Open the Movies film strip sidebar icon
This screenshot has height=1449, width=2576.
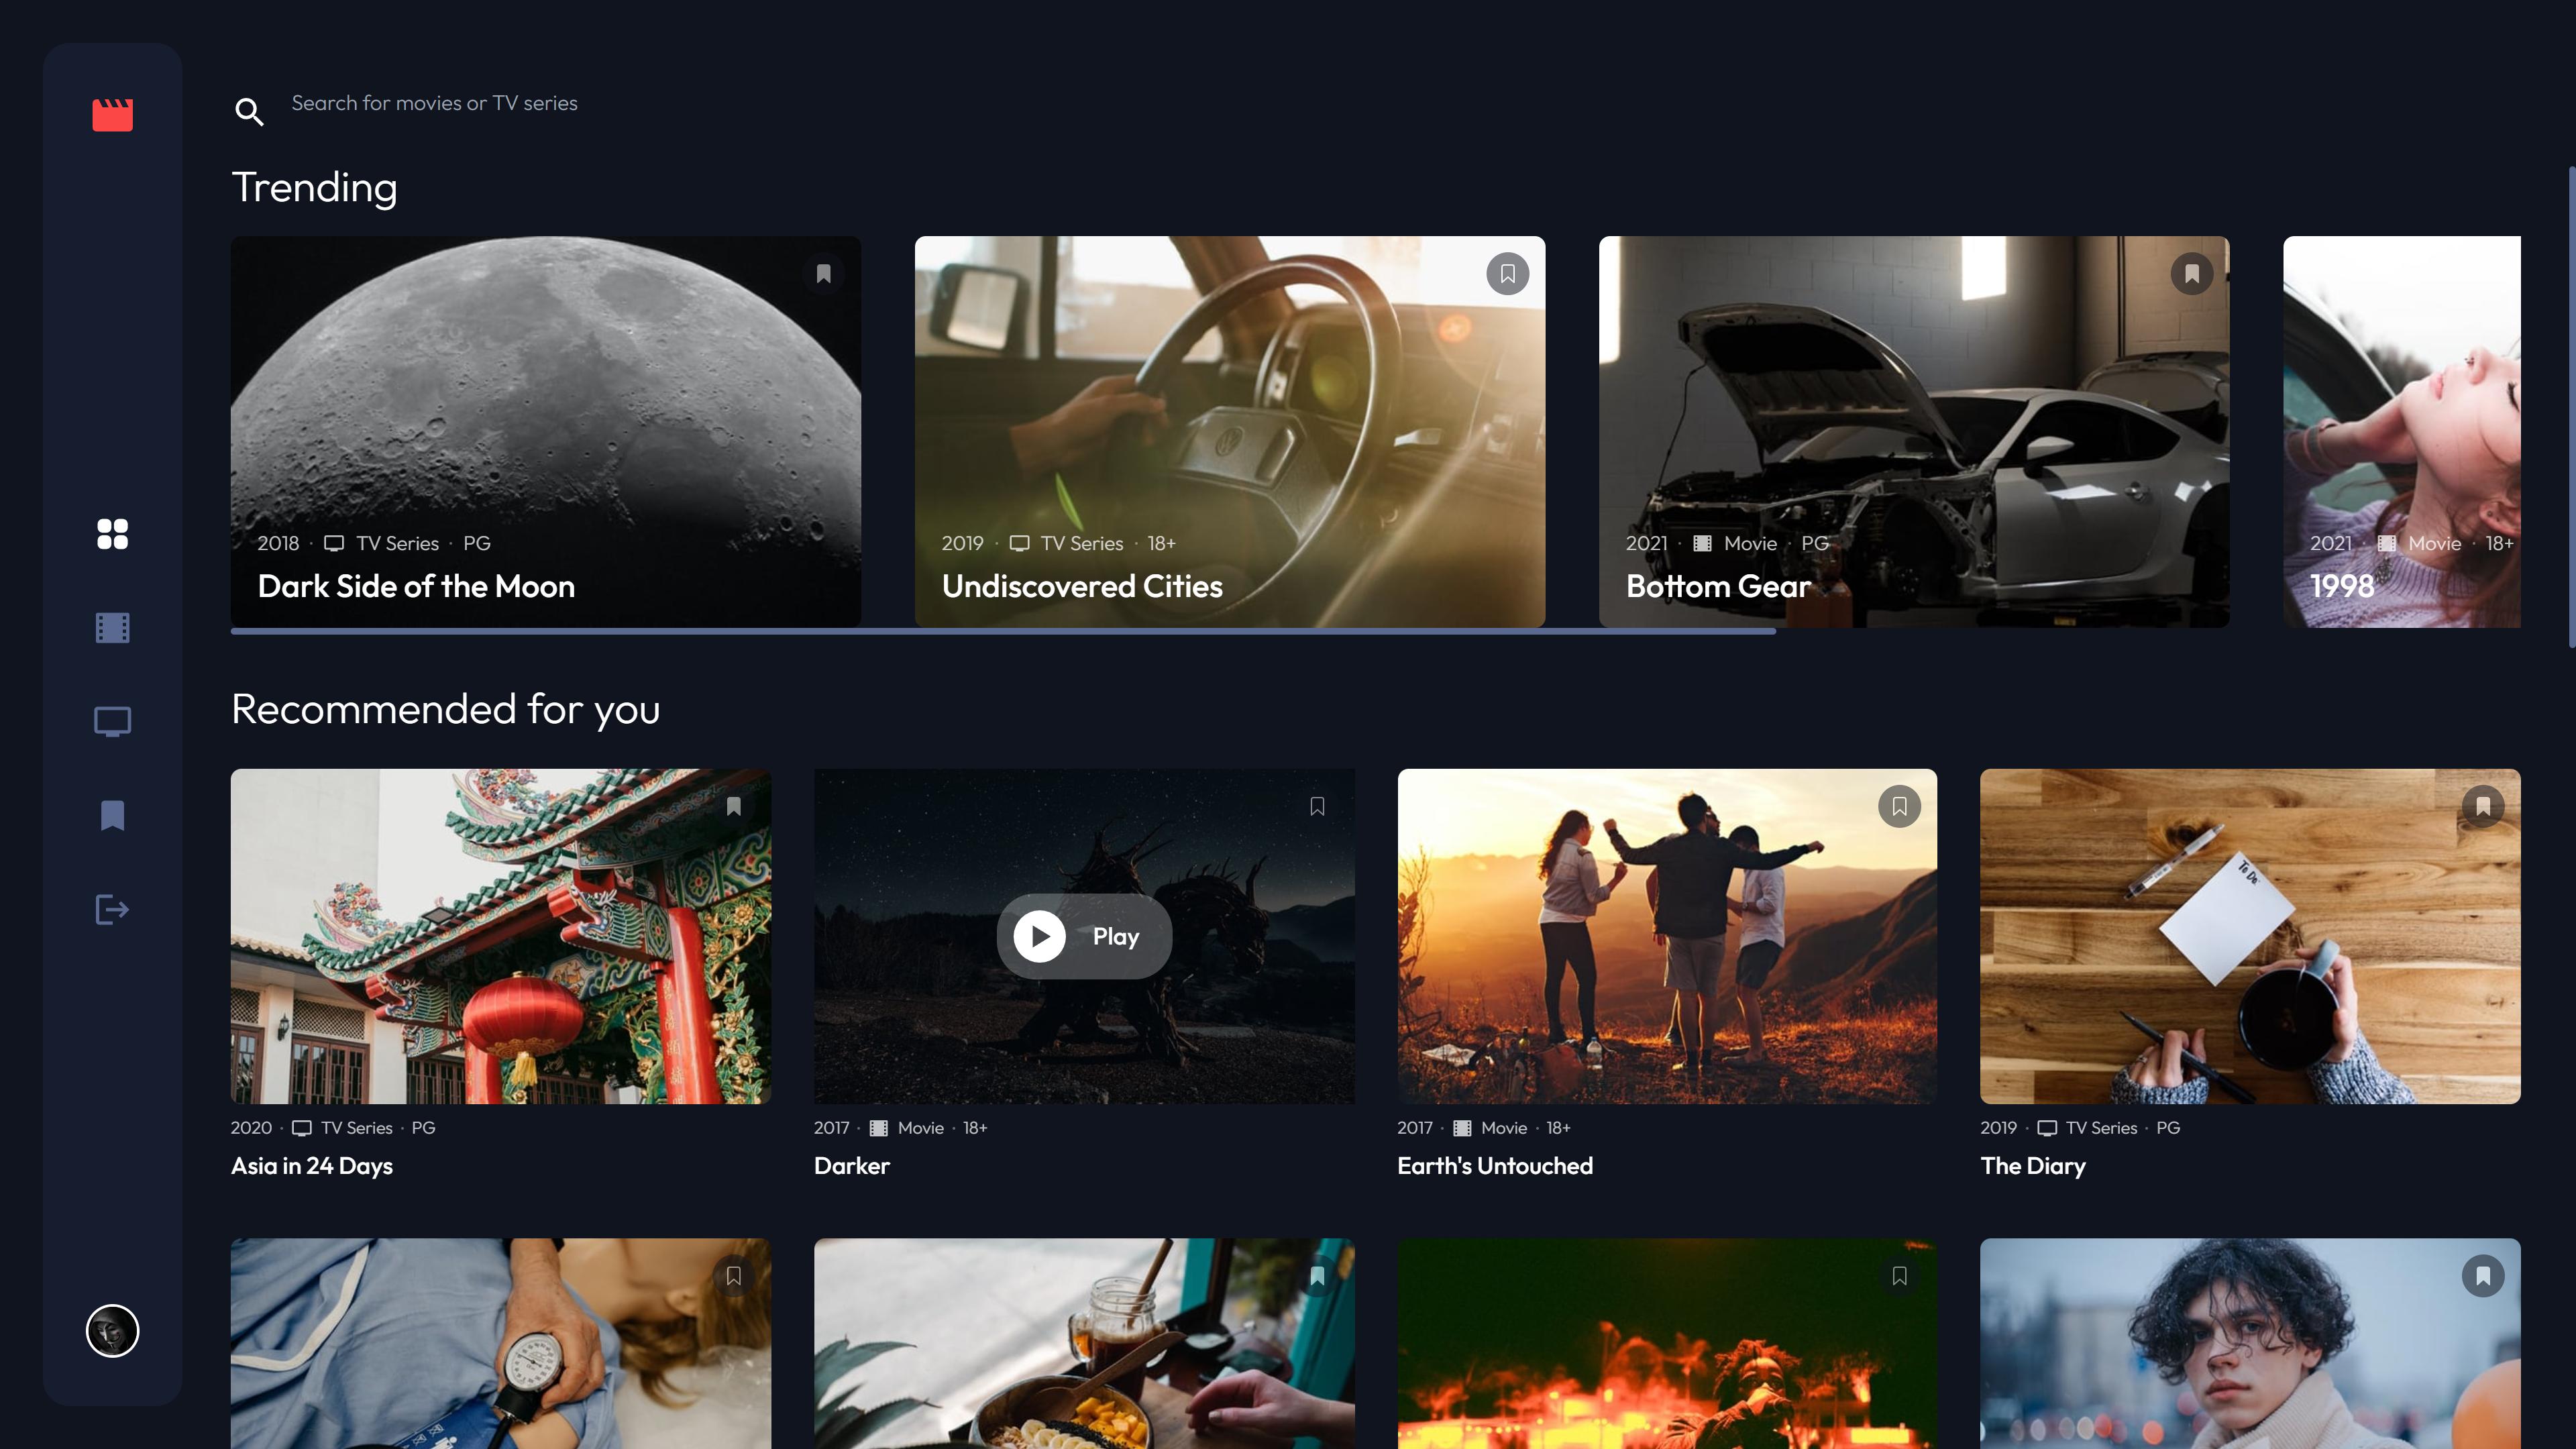tap(112, 628)
